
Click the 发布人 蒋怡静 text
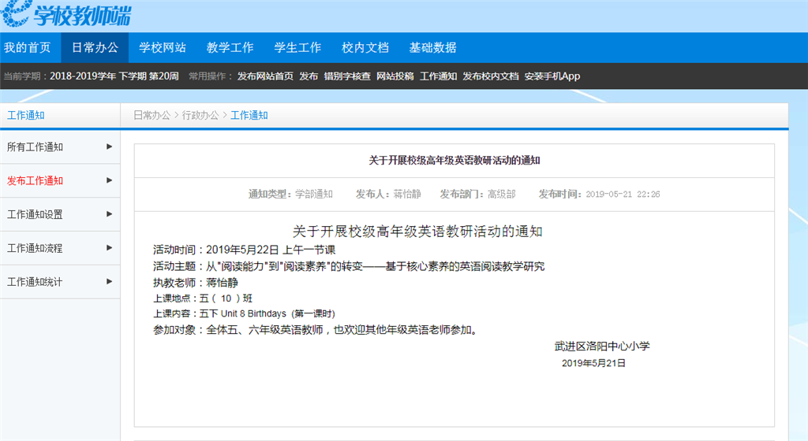pyautogui.click(x=388, y=194)
